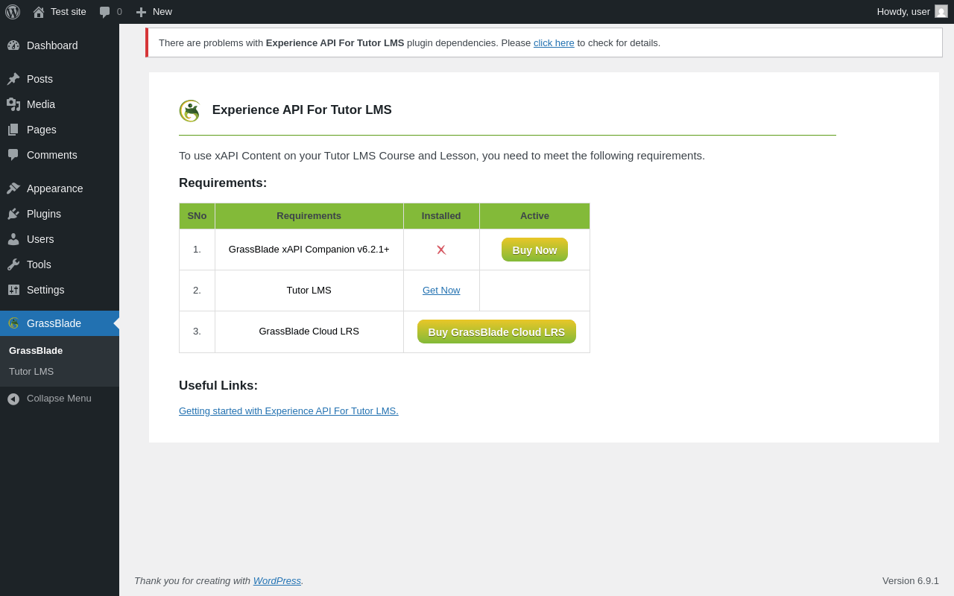Click the Plugins plug icon
The height and width of the screenshot is (596, 954).
tap(13, 214)
